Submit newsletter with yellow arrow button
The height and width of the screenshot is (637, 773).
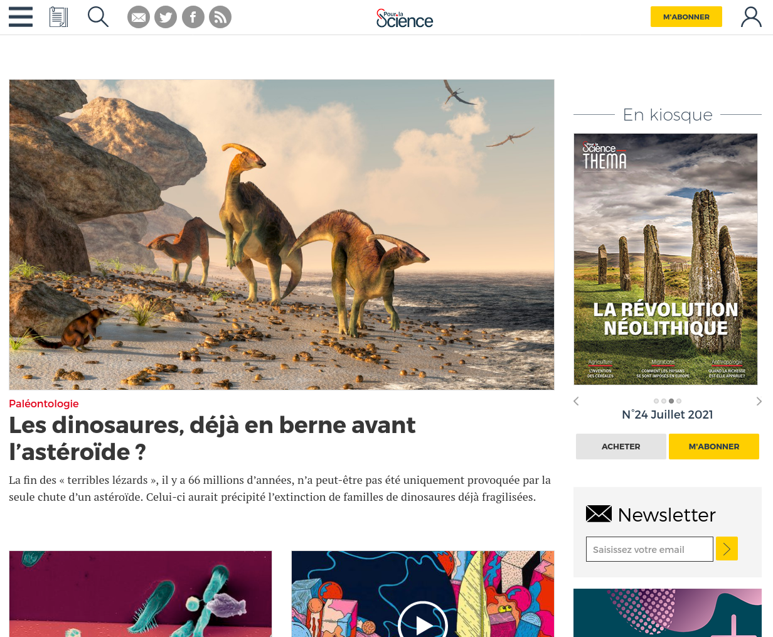coord(727,549)
